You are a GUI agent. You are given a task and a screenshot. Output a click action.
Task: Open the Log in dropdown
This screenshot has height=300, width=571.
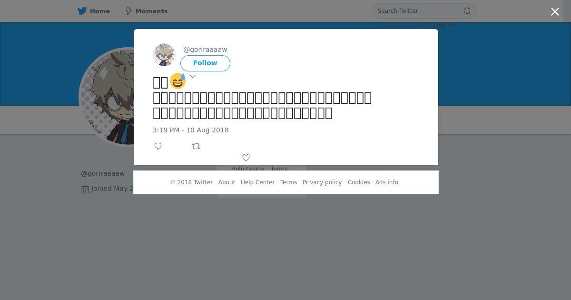(x=445, y=25)
